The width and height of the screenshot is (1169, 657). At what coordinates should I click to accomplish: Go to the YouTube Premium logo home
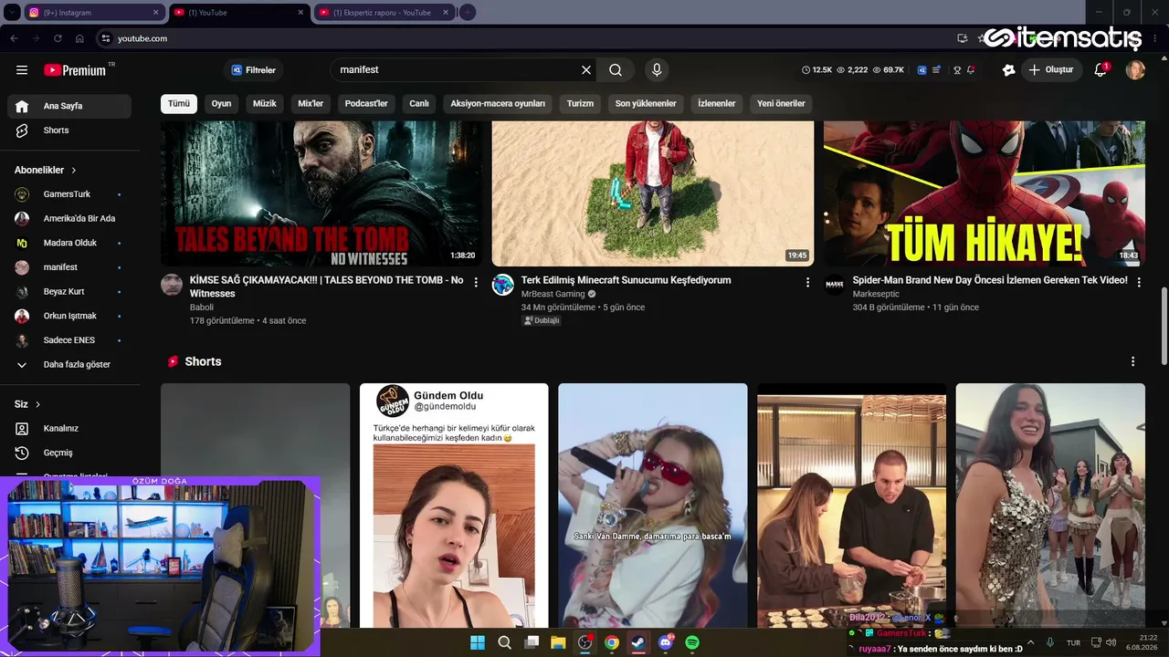[x=75, y=70]
